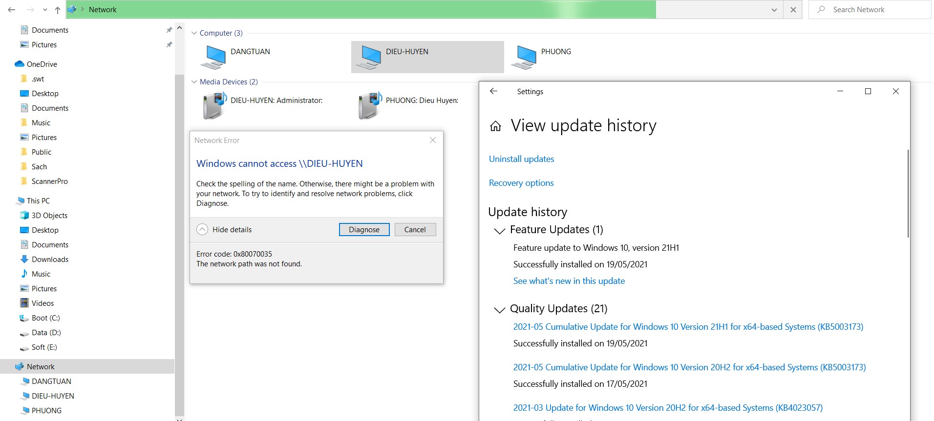The image size is (934, 421).
Task: Select DANGTUAN under Network tree
Action: (x=46, y=381)
